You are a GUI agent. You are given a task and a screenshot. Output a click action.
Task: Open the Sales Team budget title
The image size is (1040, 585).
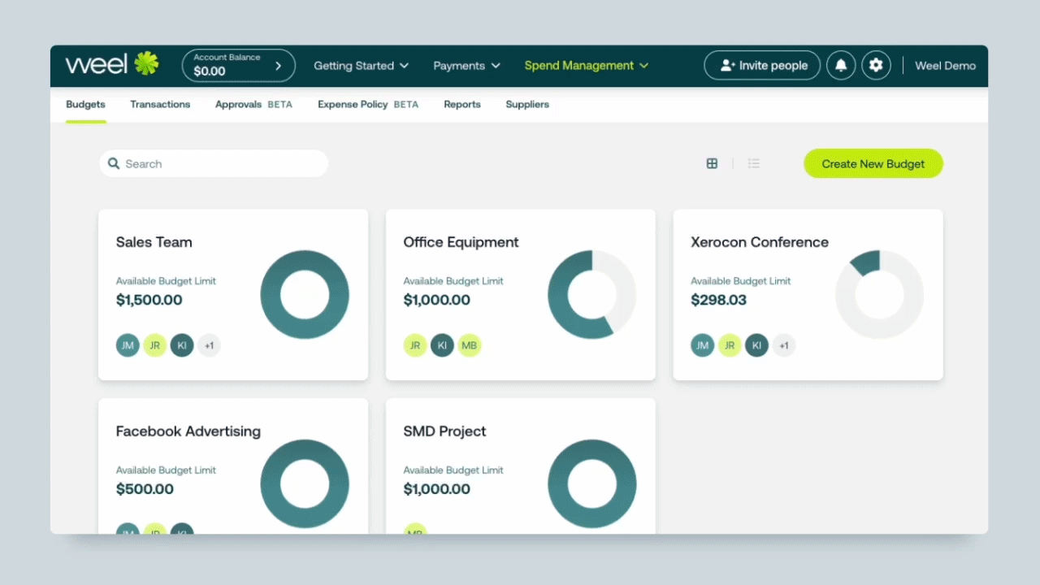pyautogui.click(x=154, y=242)
